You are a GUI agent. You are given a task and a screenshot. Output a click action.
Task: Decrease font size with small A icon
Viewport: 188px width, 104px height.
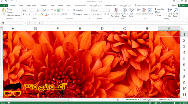[x=48, y=10]
